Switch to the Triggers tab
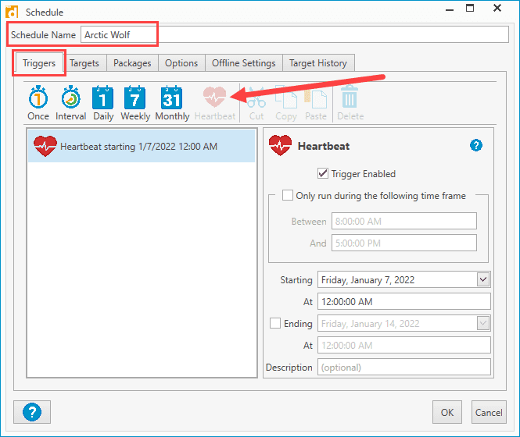520x437 pixels. point(39,63)
